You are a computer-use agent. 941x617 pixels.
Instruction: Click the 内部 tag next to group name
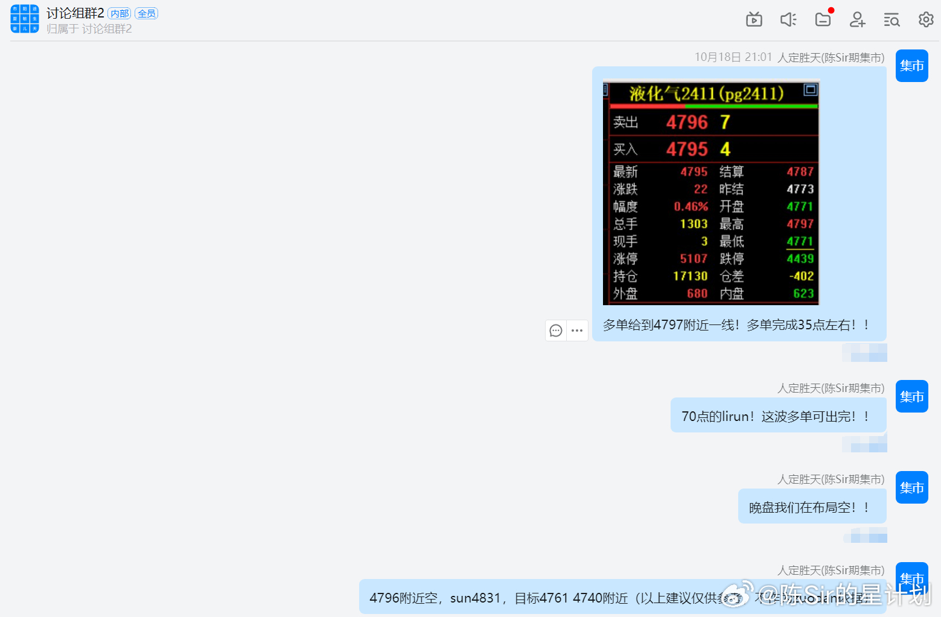(x=120, y=13)
